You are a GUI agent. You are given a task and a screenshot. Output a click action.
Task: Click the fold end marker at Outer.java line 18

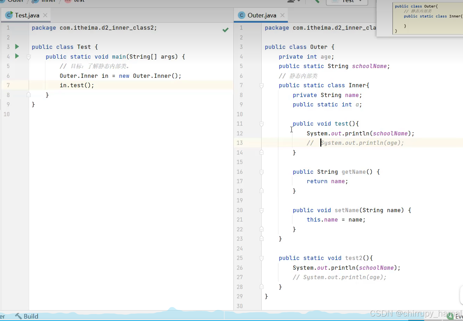click(x=261, y=191)
